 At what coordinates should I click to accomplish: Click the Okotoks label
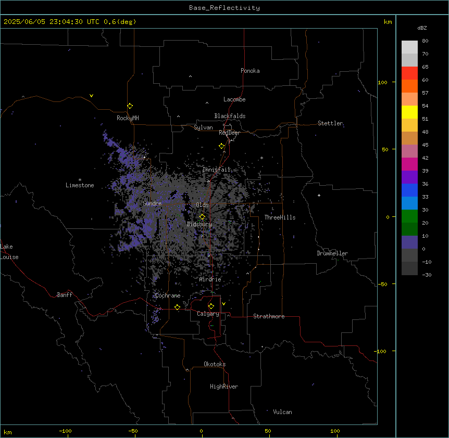click(x=215, y=364)
